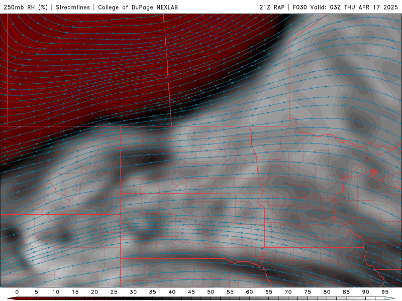Click the '70' colorbar scale label
The height and width of the screenshot is (301, 402).
[x=288, y=292]
